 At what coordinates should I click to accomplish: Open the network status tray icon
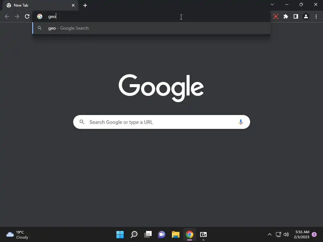click(278, 234)
